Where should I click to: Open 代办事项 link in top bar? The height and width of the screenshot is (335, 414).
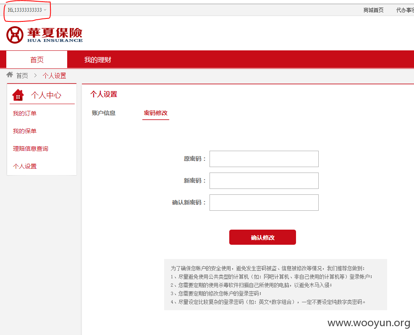pos(405,10)
